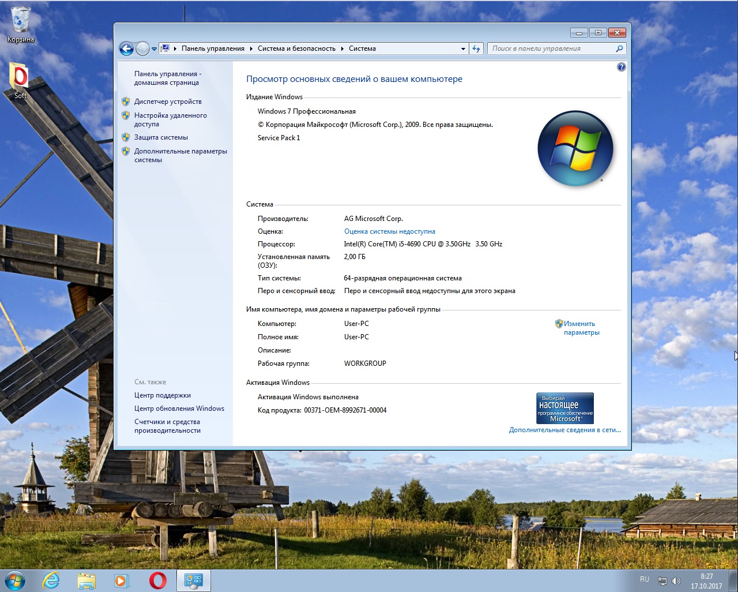Screen dimensions: 738x592
Task: Open the Recycle Bin (Корзина) desktop icon
Action: 20,24
